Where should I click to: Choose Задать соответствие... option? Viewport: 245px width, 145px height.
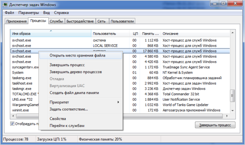81,109
